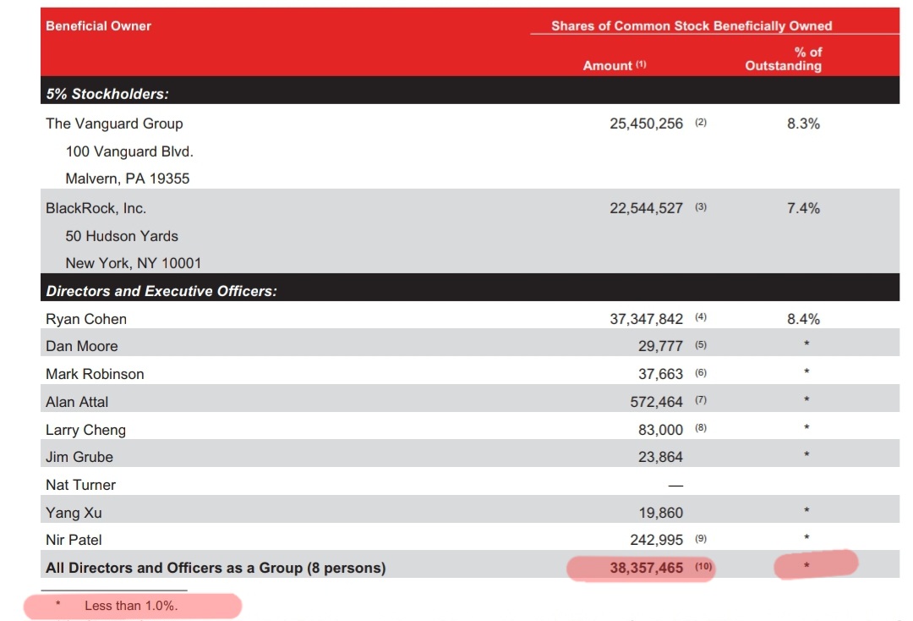The height and width of the screenshot is (621, 913).
Task: Click footnote marker (3) beside BlackRock amount
Action: 701,206
